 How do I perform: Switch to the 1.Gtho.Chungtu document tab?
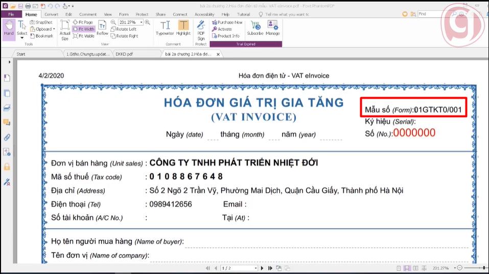tap(88, 54)
